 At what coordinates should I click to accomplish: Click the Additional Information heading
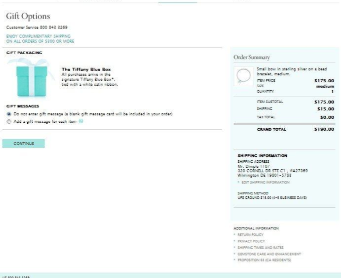point(256,228)
